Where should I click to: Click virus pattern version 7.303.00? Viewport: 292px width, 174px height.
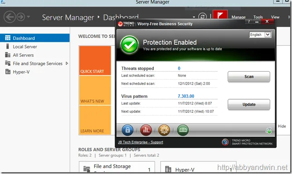point(186,96)
